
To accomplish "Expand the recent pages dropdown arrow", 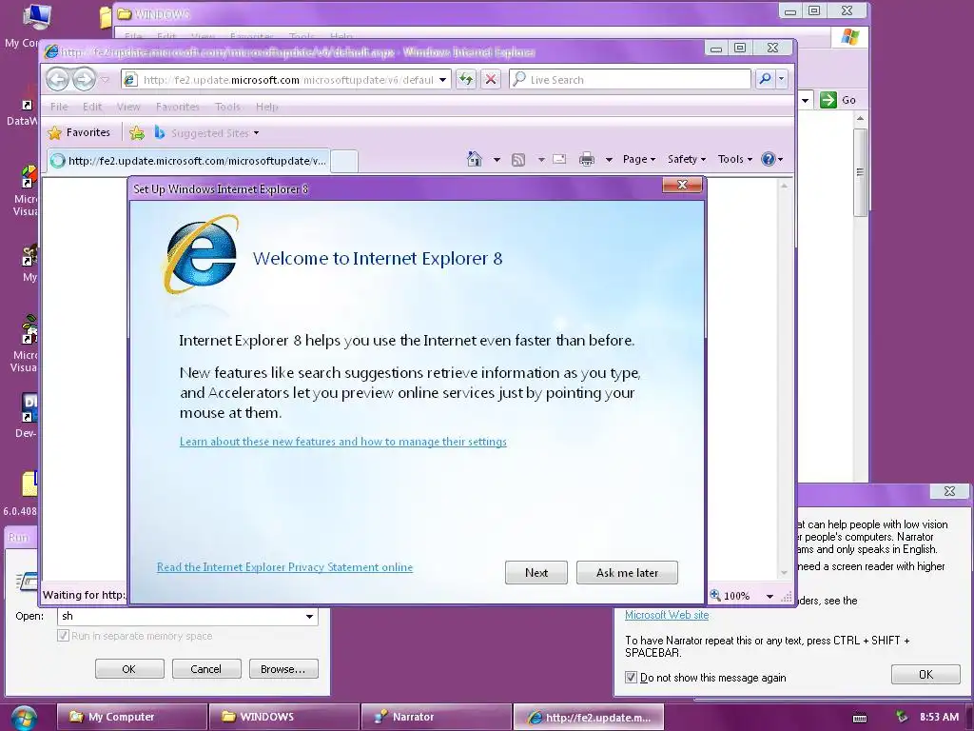I will (x=105, y=80).
